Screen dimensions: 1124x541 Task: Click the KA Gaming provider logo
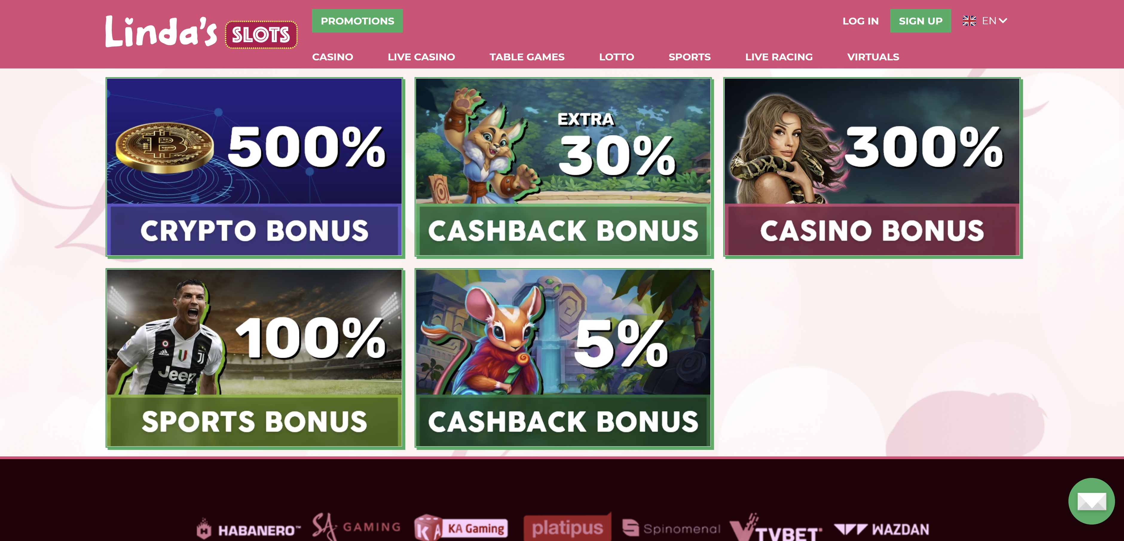(461, 528)
